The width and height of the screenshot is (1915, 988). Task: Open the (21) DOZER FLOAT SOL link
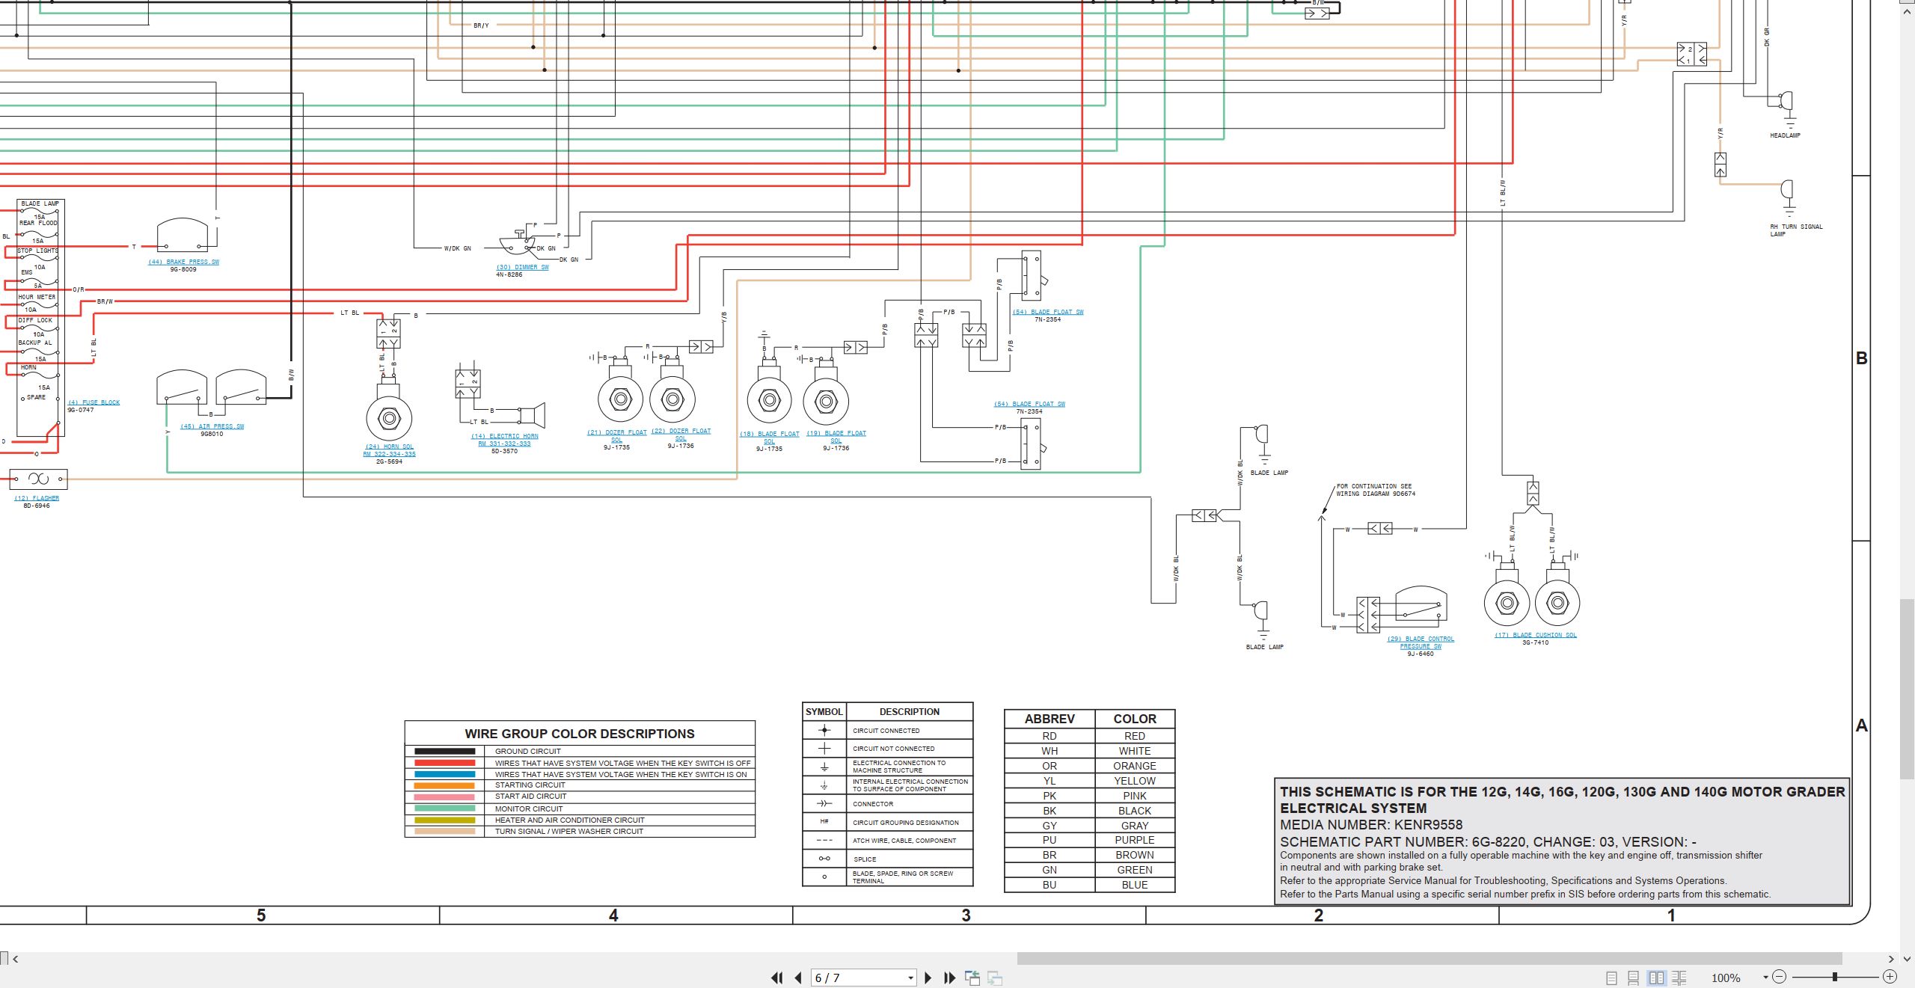[x=616, y=436]
